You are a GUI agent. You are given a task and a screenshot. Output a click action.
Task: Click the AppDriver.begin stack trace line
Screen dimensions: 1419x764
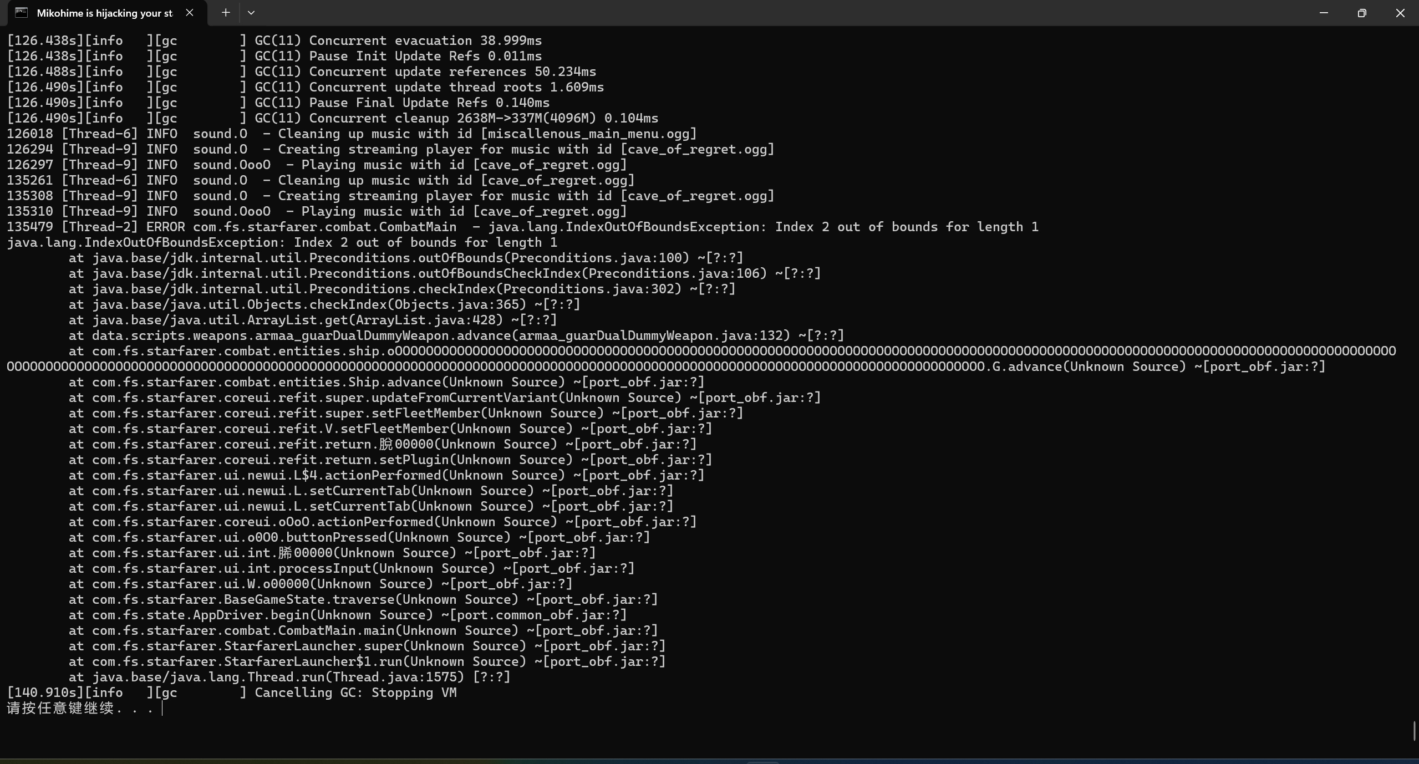347,615
